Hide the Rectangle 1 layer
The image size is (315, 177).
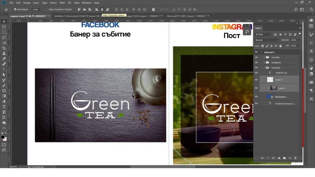(256, 97)
